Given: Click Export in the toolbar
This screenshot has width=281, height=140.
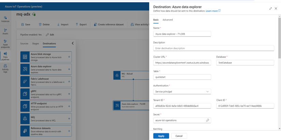Looking at the screenshot, I should click(81, 25).
